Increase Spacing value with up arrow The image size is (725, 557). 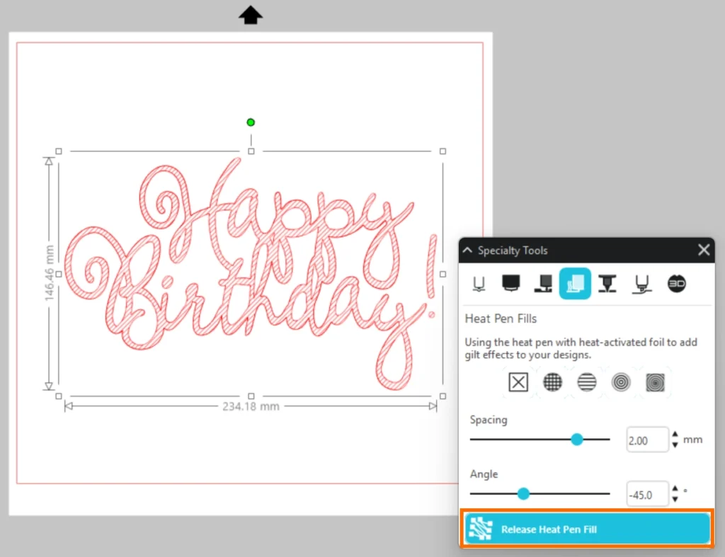(675, 435)
